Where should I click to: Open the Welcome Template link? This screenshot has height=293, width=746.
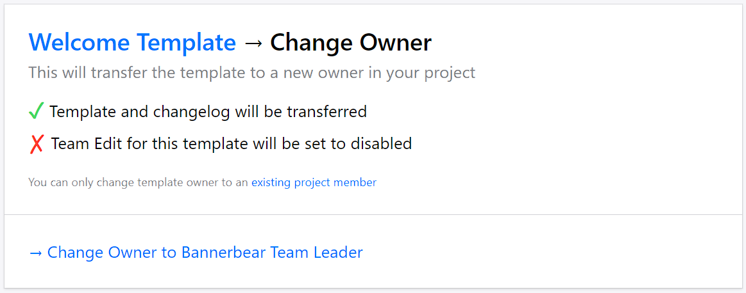point(132,43)
